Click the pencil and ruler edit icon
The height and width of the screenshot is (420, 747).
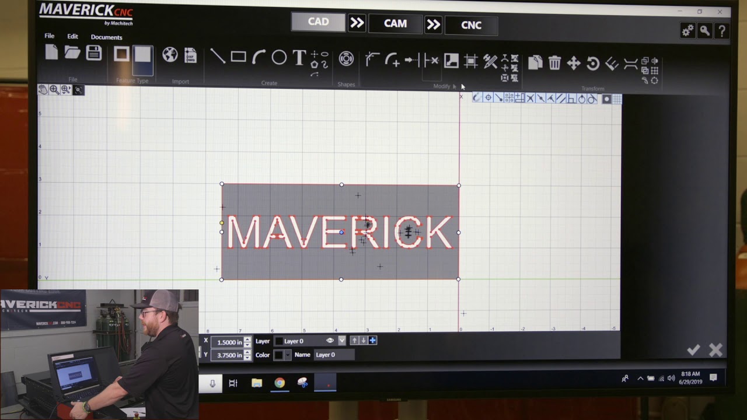coord(490,61)
